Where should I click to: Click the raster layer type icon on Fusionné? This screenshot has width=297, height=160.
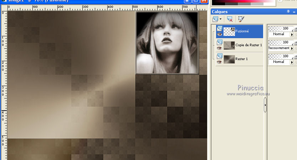pyautogui.click(x=220, y=28)
